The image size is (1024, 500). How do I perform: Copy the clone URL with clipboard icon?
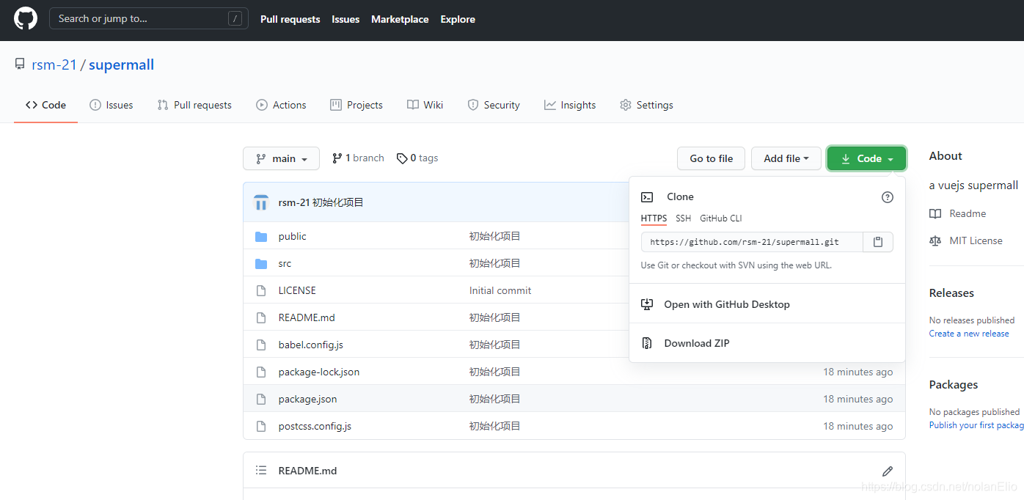pos(878,242)
